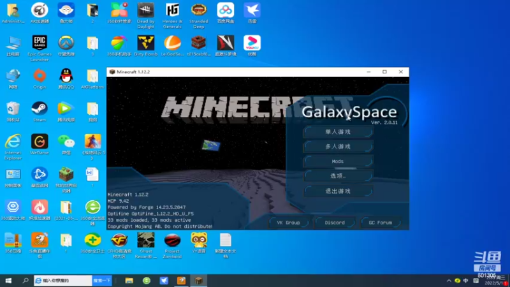The height and width of the screenshot is (287, 510).
Task: Select the 360软件管家 desktop icon
Action: point(119,13)
